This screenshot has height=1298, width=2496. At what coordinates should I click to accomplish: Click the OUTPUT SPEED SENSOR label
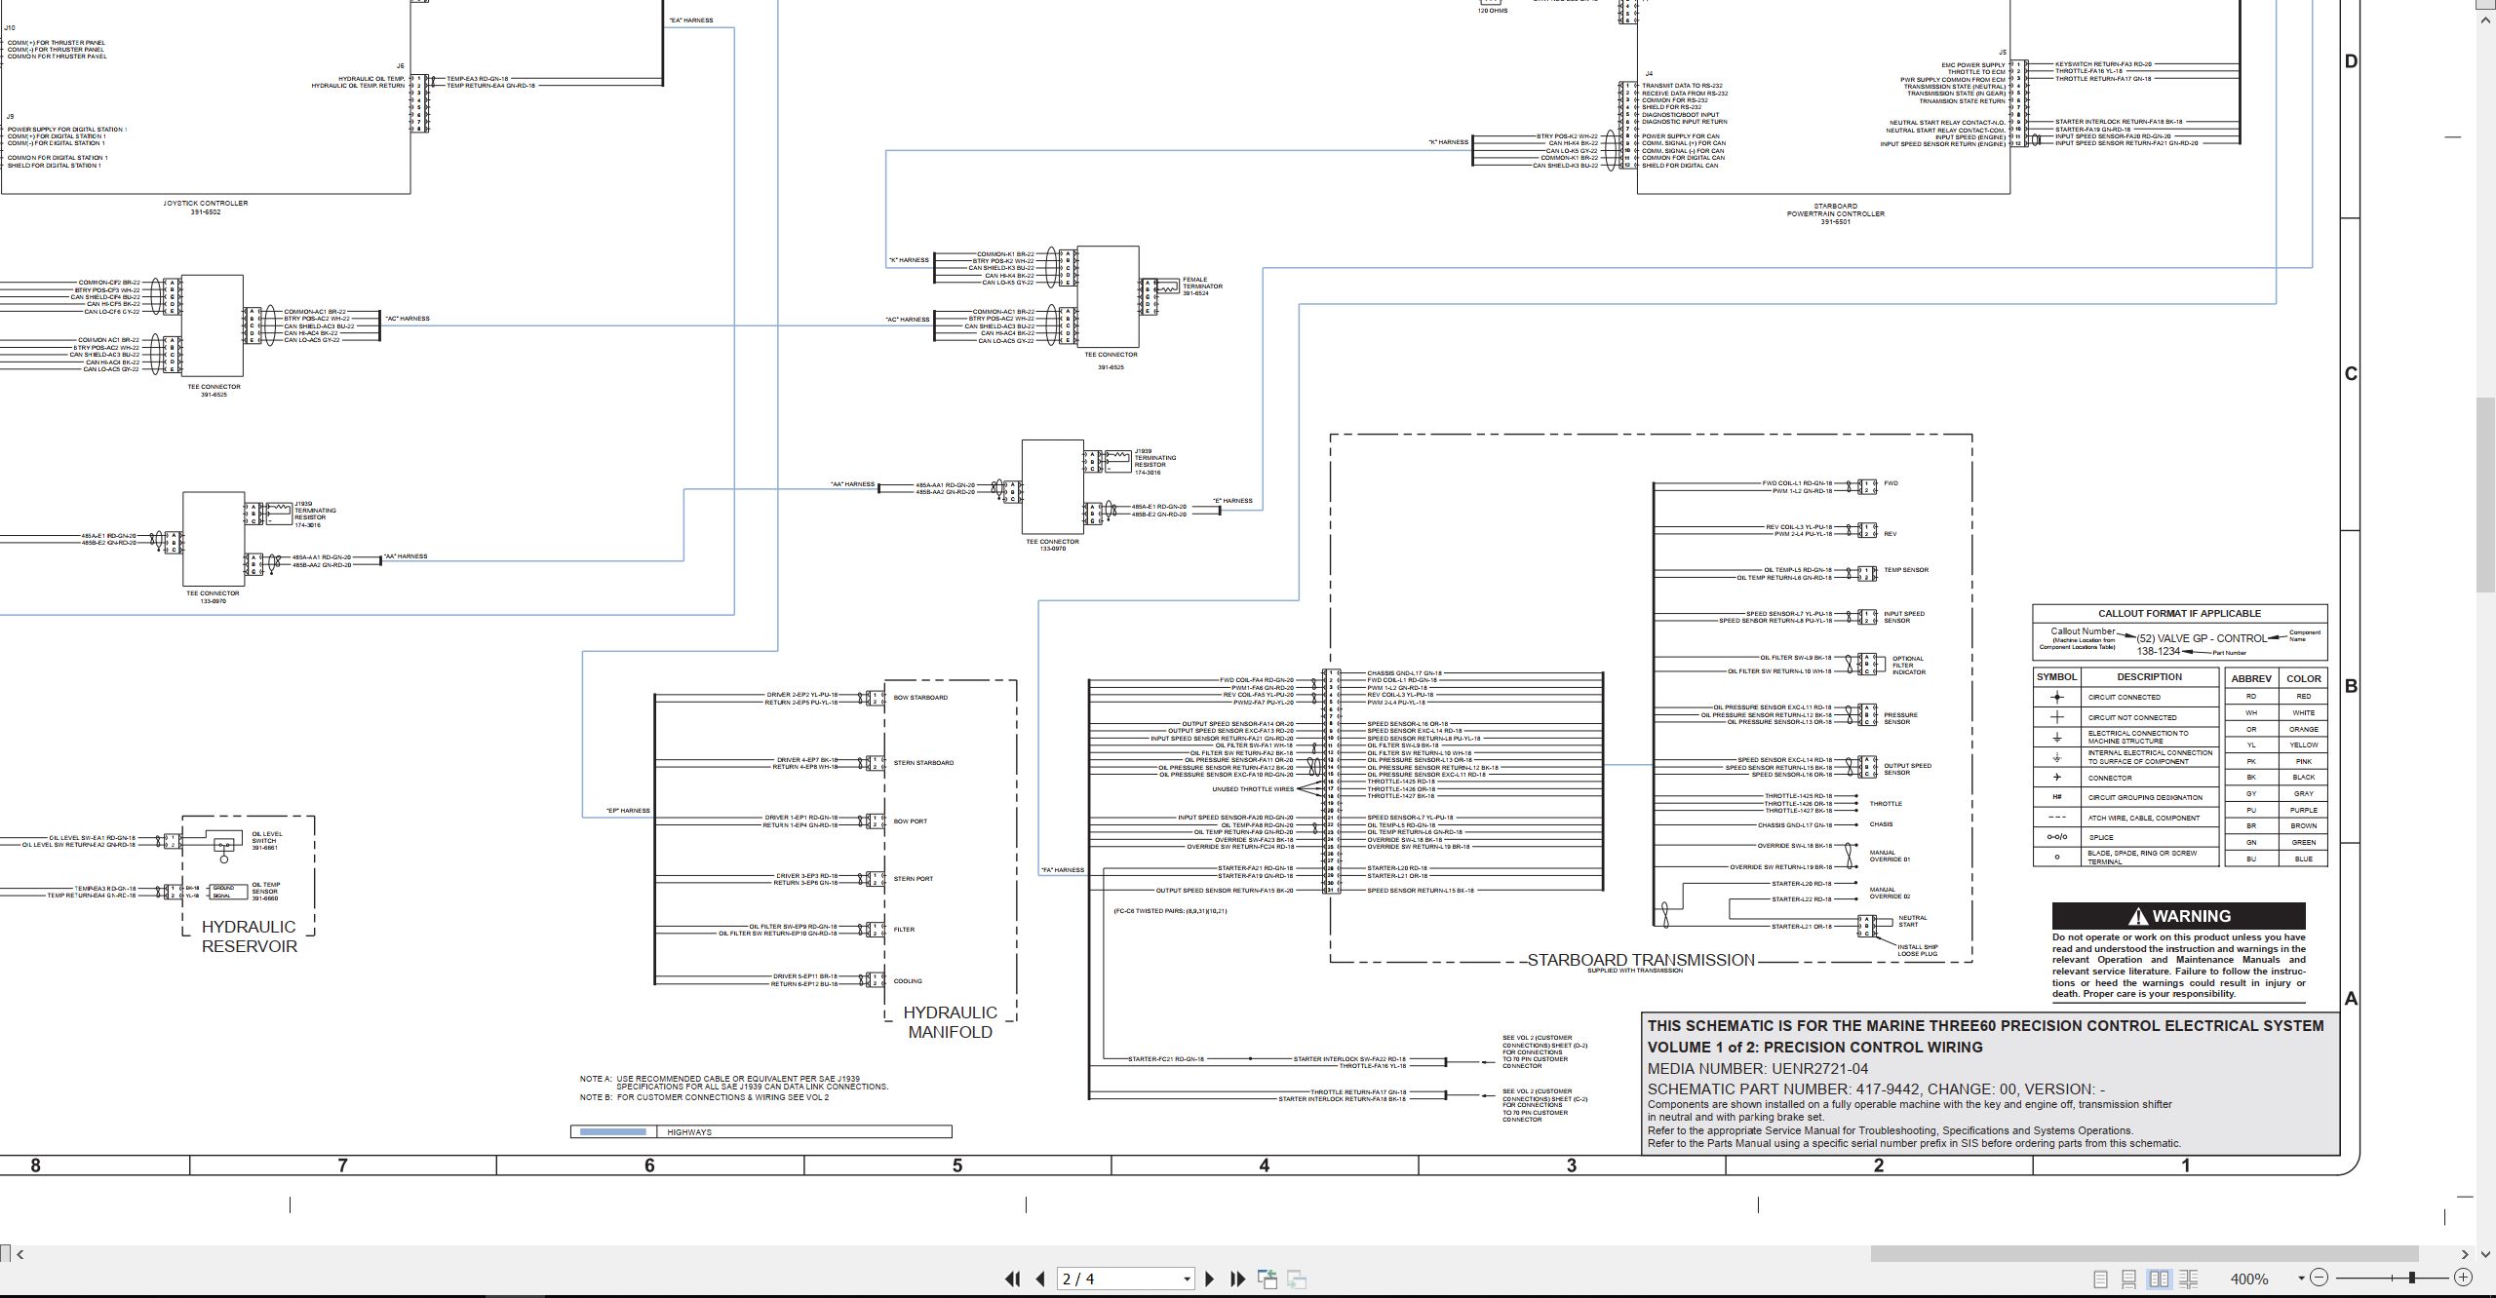click(x=1907, y=769)
